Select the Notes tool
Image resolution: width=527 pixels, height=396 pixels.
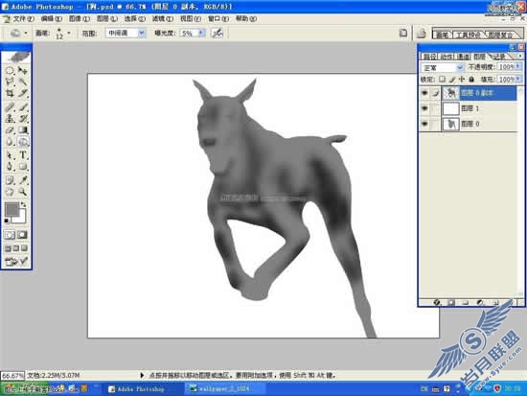tap(10, 180)
